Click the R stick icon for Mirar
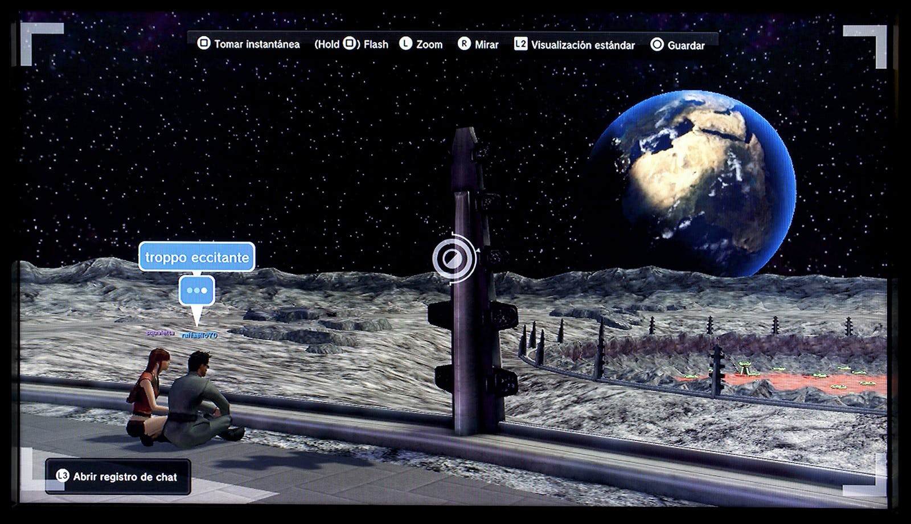Viewport: 911px width, 524px height. click(464, 44)
